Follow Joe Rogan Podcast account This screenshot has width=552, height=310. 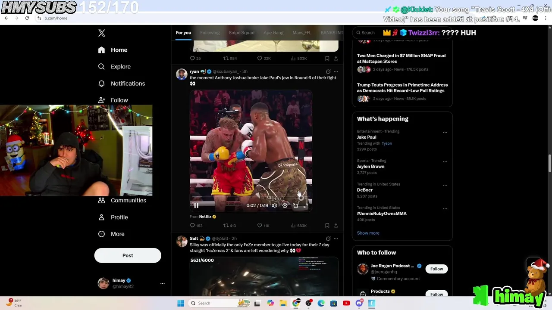(x=436, y=269)
